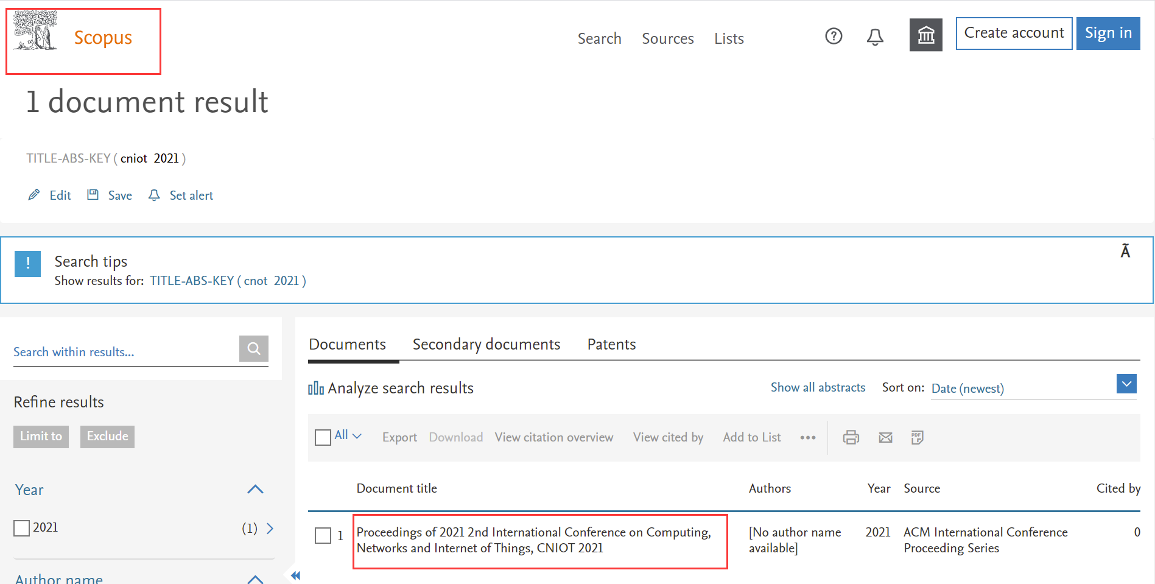Screen dimensions: 1155x584
Task: Click the email envelope icon
Action: click(x=885, y=437)
